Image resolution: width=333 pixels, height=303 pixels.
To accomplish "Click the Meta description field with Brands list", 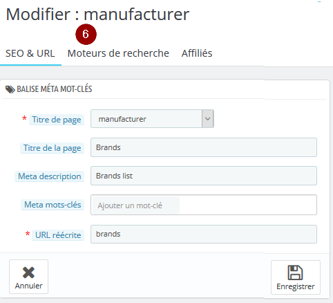I will (204, 176).
